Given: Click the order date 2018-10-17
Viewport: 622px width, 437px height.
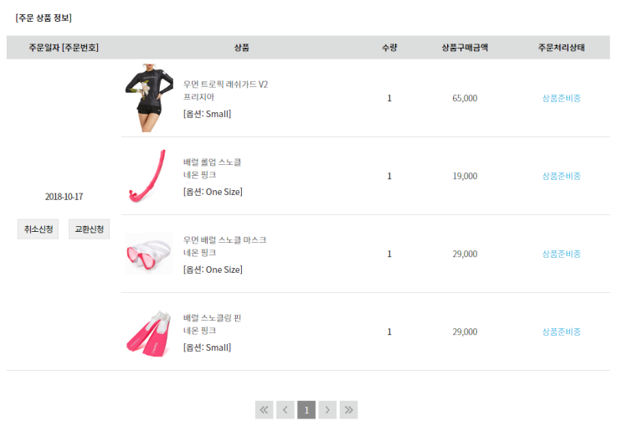Looking at the screenshot, I should [64, 197].
